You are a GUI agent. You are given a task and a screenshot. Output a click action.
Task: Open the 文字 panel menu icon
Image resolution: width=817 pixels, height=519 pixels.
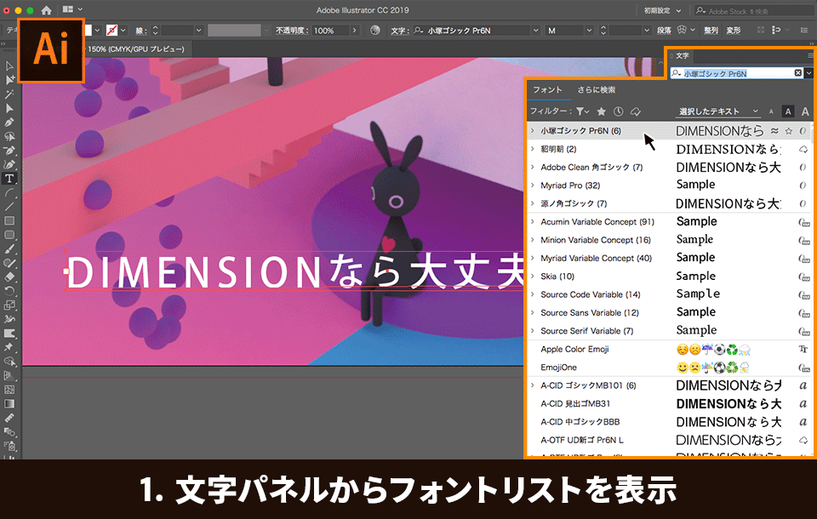pyautogui.click(x=810, y=55)
